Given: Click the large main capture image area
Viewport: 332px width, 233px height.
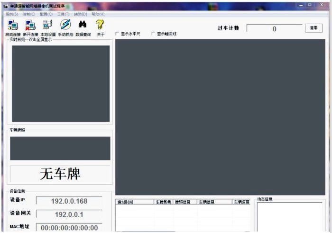Looking at the screenshot, I should (x=220, y=117).
